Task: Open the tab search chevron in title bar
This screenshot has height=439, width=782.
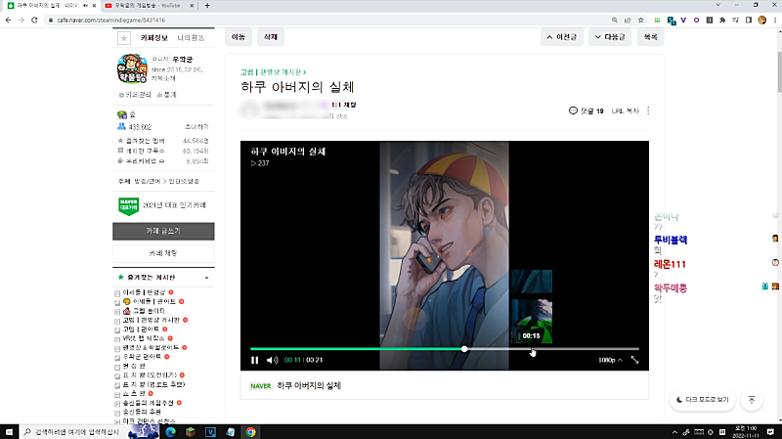Action: tap(717, 5)
